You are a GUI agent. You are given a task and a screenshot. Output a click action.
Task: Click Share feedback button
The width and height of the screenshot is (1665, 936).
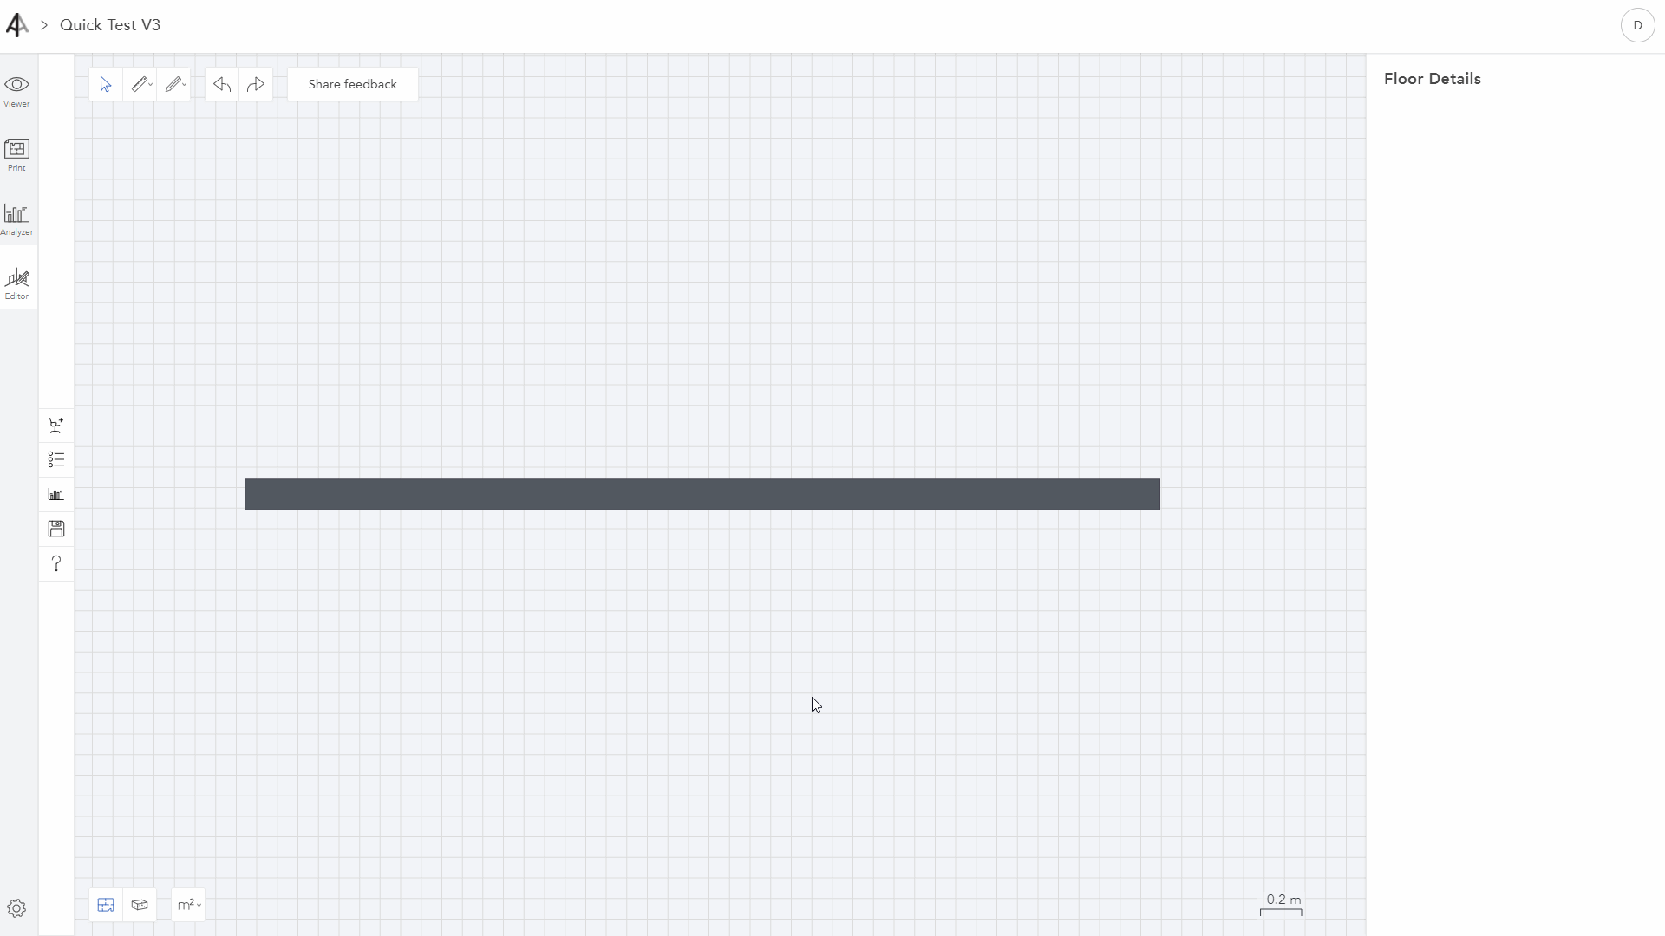tap(352, 83)
